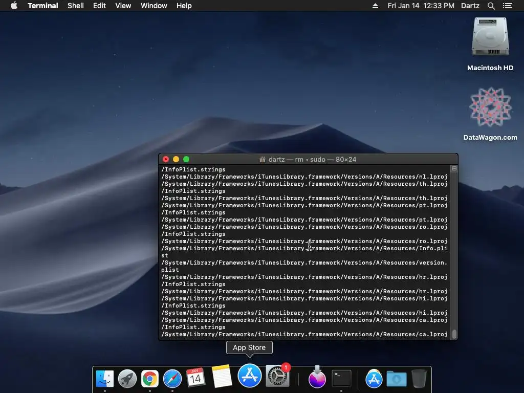Screen dimensions: 524x393
Task: Click the Terminal title bar text 'dartz — rm'
Action: point(286,160)
